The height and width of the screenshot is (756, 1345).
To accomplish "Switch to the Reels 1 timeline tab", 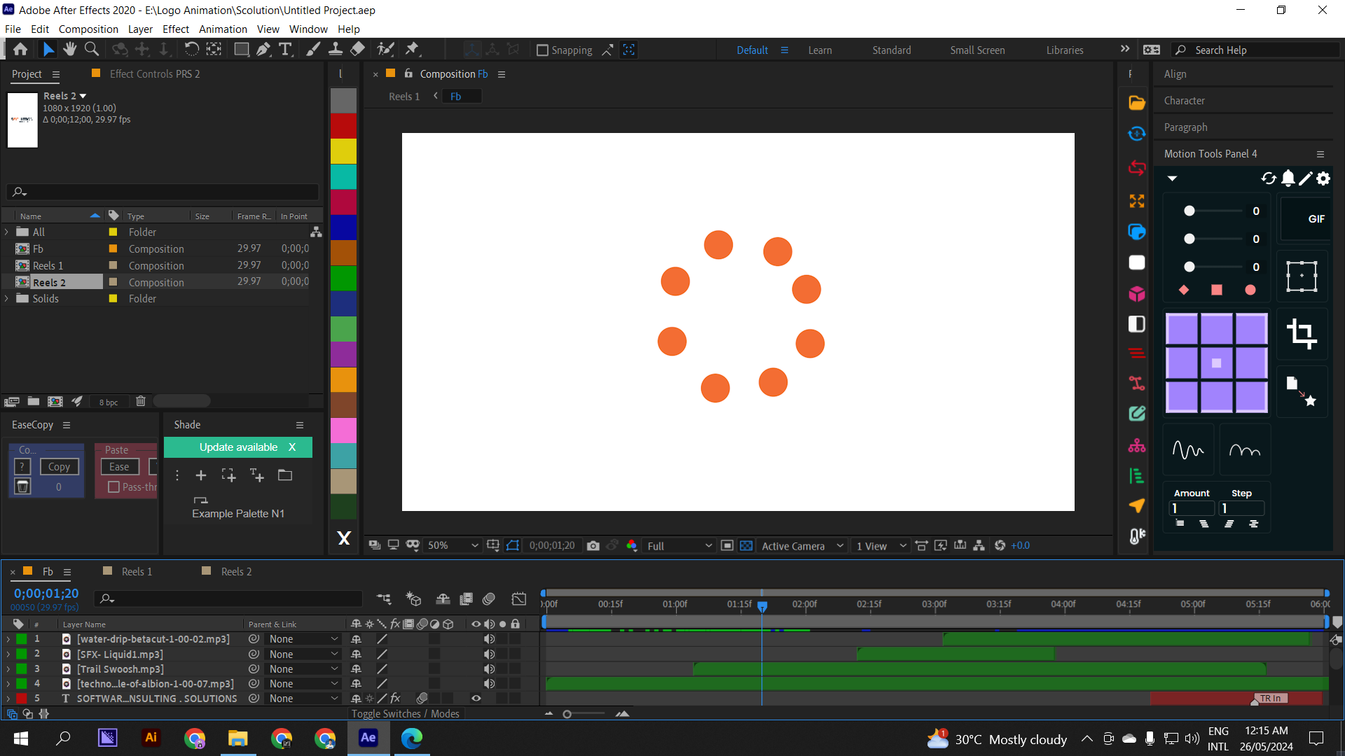I will (138, 571).
